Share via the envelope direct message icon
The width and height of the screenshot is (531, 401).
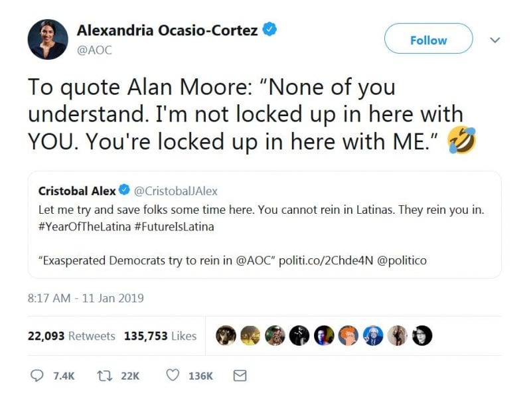[240, 376]
